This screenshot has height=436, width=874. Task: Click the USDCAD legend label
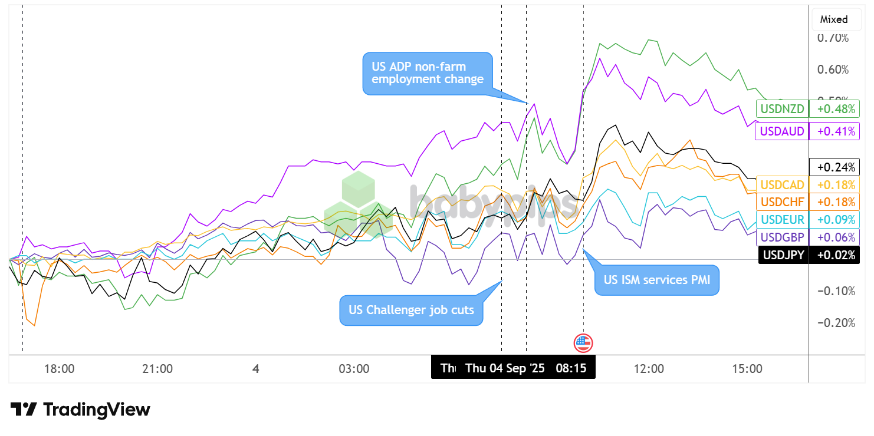pos(782,184)
